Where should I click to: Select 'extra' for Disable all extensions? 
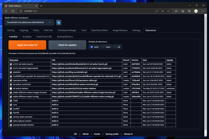[x=106, y=47]
